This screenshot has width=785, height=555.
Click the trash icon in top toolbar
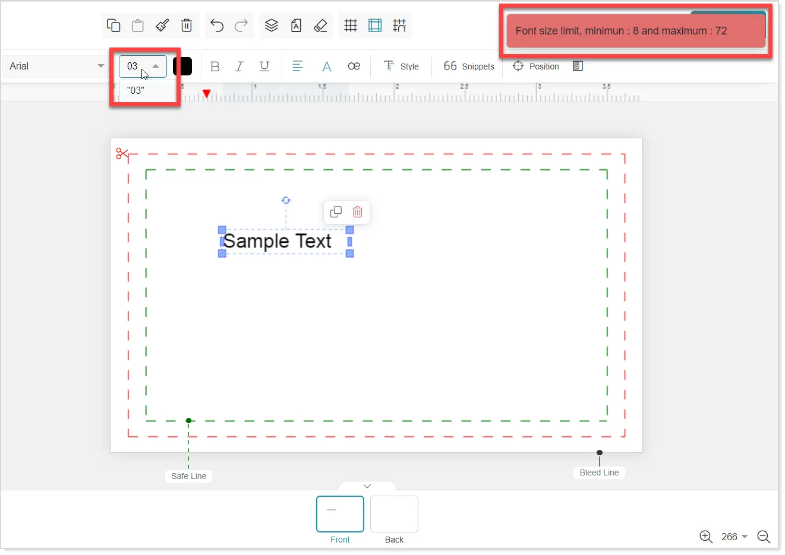(x=187, y=26)
